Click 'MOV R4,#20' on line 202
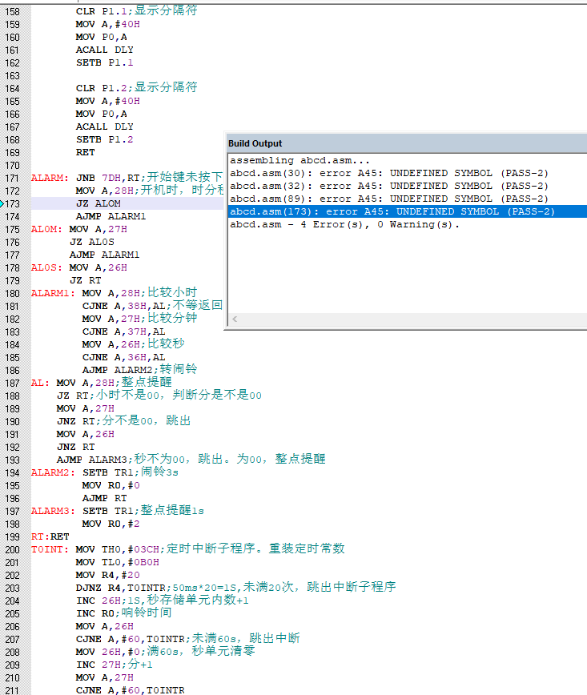 pyautogui.click(x=108, y=576)
